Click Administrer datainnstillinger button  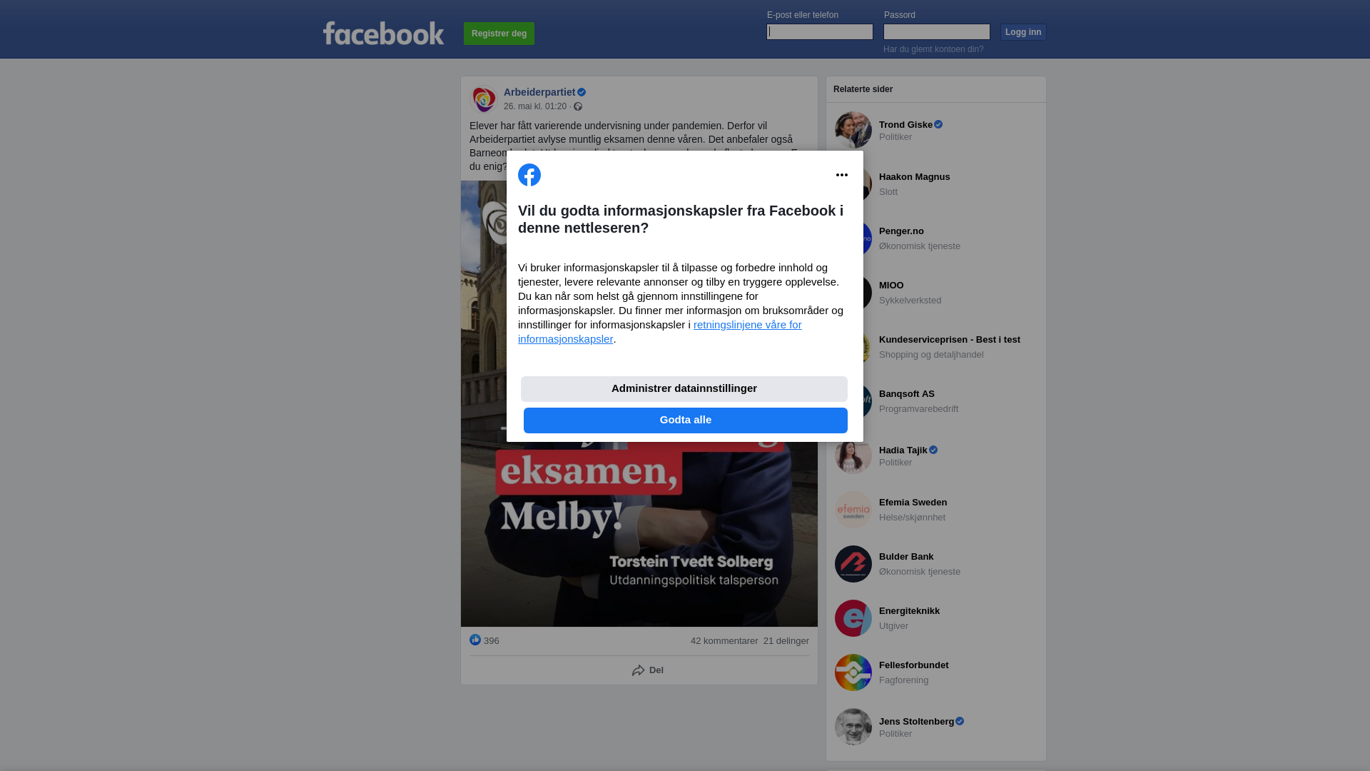[684, 389]
